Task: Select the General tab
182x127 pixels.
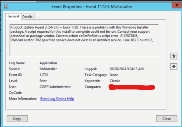Action: 13,16
